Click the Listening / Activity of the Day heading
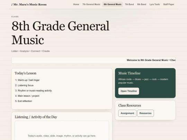 36,117
